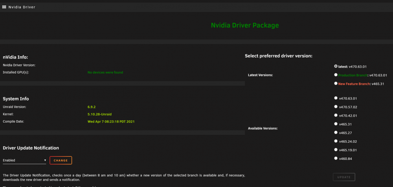The width and height of the screenshot is (393, 187).
Task: Click the Available Versions label
Action: click(x=263, y=128)
